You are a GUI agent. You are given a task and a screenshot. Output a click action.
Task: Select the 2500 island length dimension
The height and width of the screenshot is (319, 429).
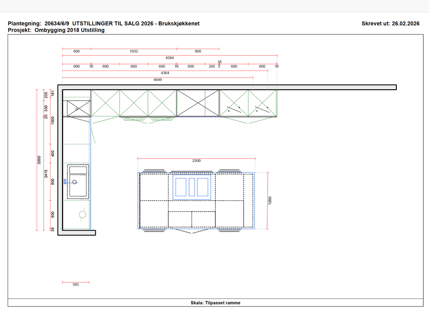pyautogui.click(x=196, y=161)
